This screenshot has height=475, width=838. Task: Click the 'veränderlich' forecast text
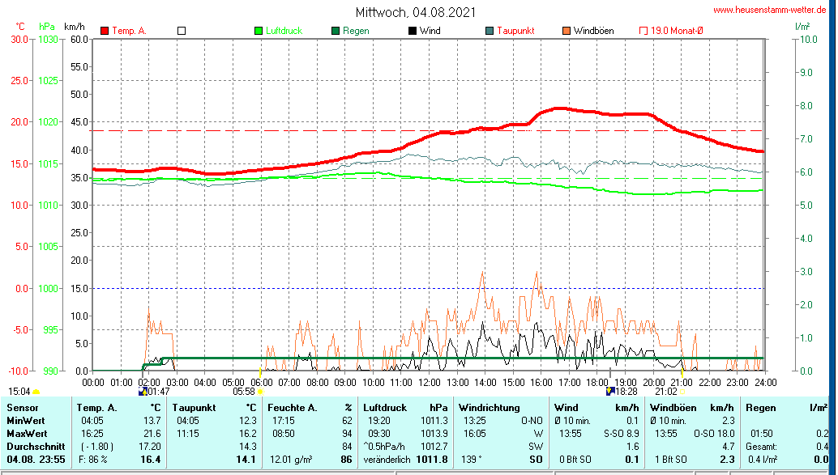coord(387,459)
